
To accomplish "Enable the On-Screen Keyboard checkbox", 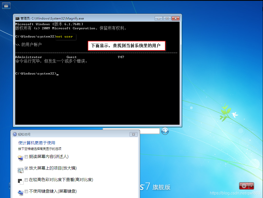I will [x=26, y=191].
